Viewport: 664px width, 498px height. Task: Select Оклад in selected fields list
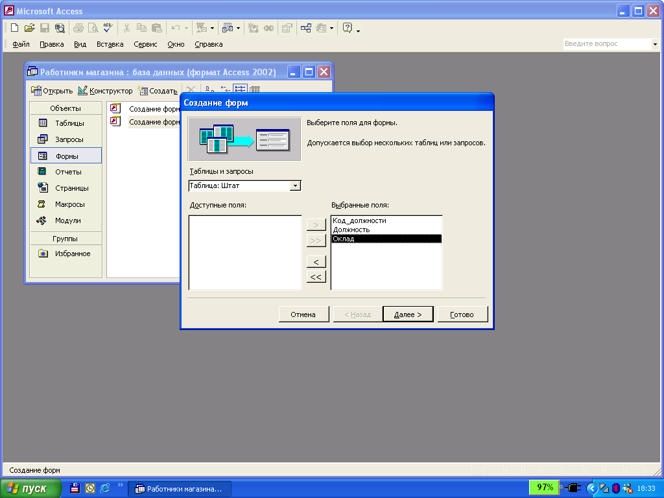coord(386,239)
